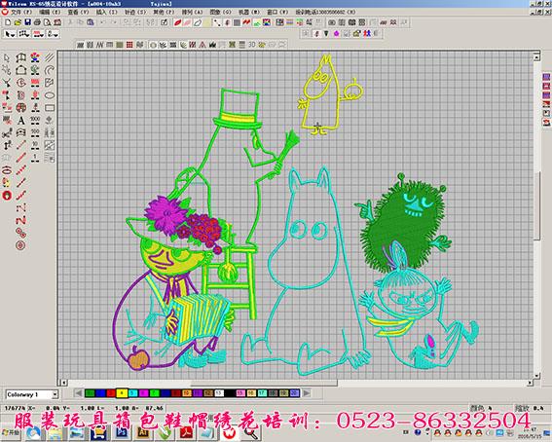Open Photoshop from the taskbar
The height and width of the screenshot is (442, 552).
click(122, 432)
